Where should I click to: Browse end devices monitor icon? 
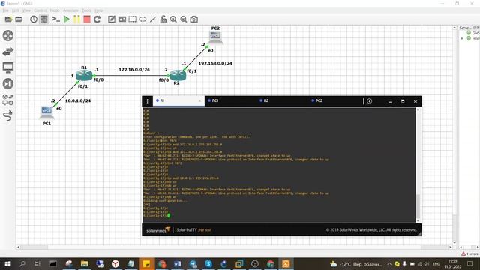coord(8,67)
